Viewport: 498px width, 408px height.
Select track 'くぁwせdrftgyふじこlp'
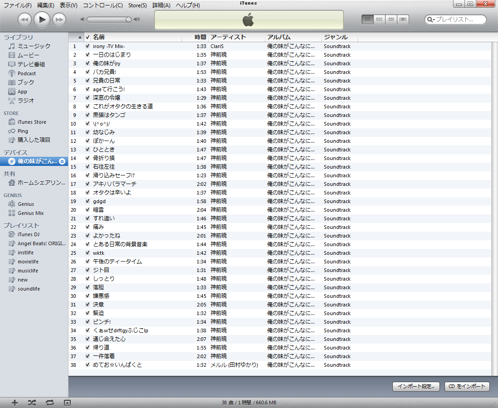coord(120,330)
